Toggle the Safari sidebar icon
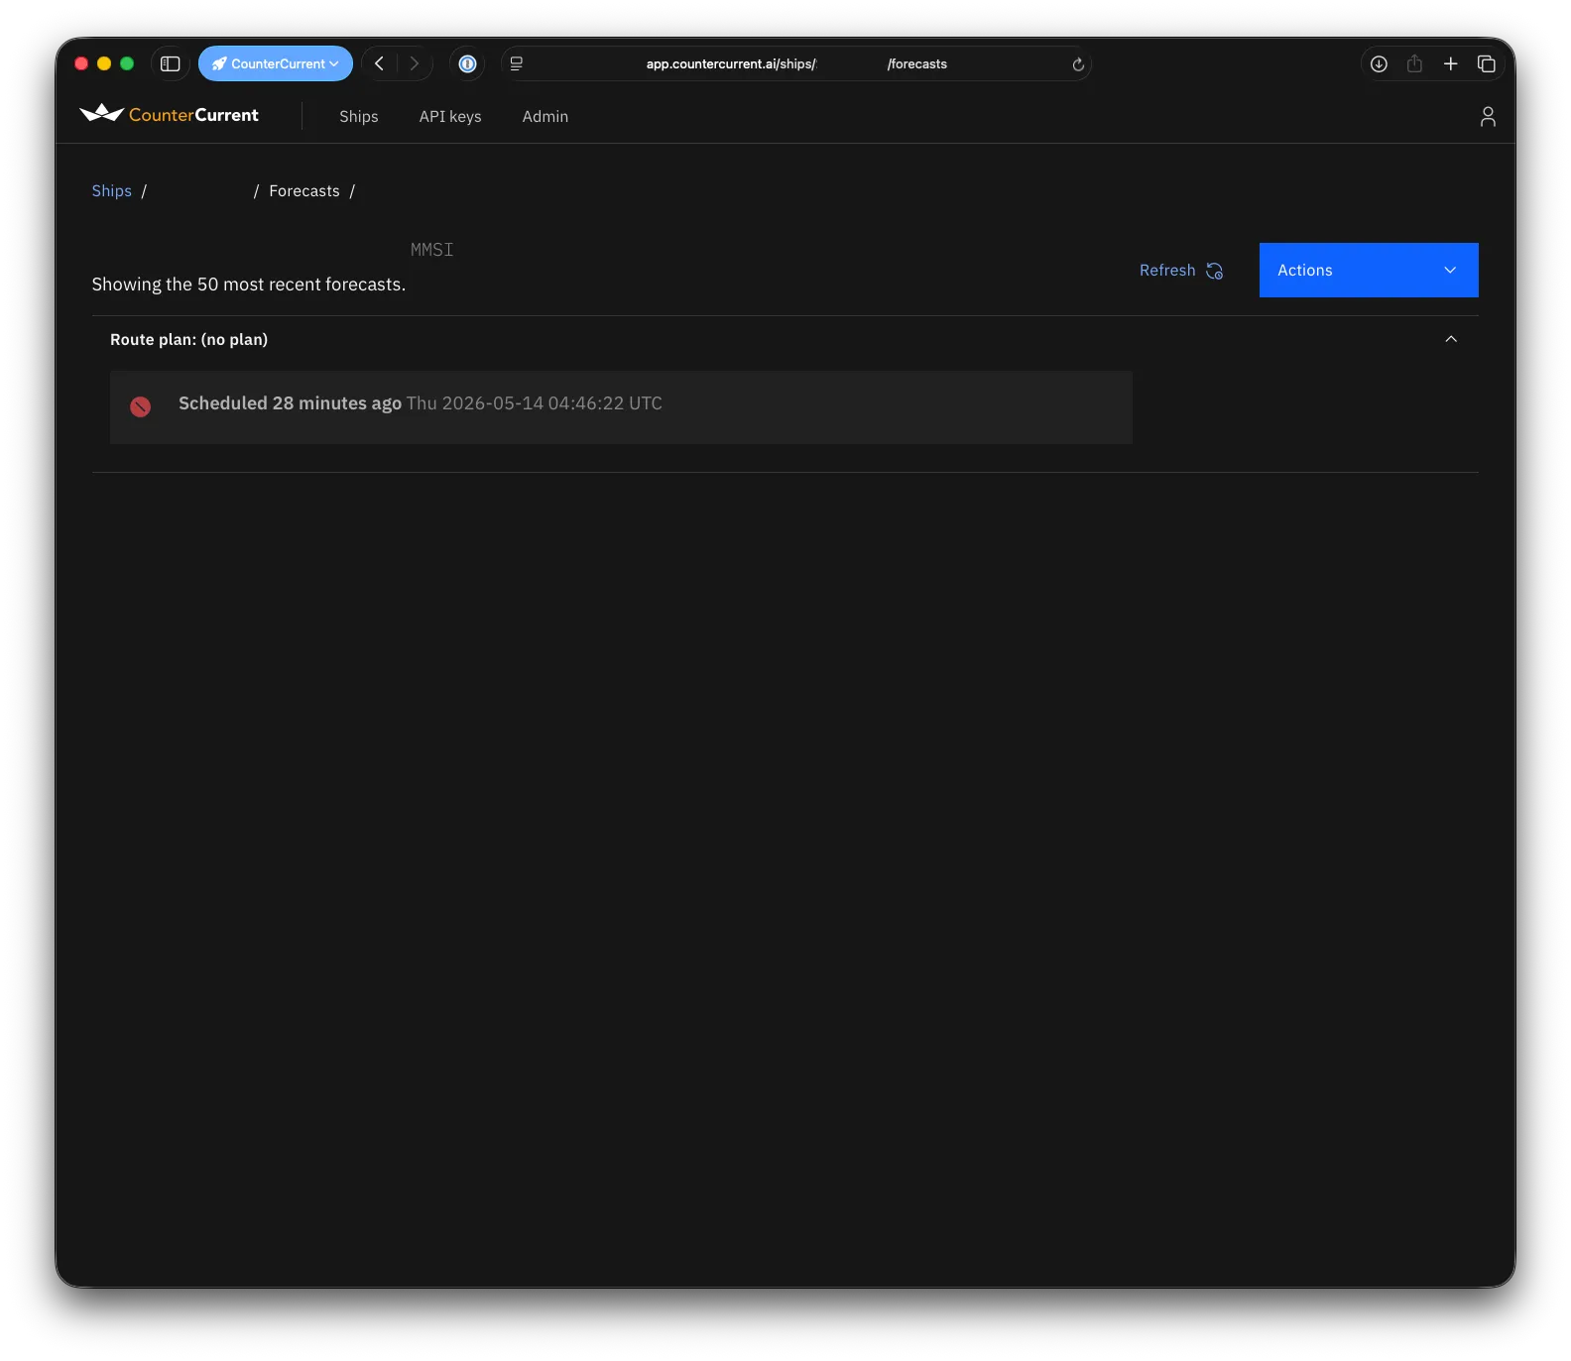1571x1361 pixels. [171, 63]
